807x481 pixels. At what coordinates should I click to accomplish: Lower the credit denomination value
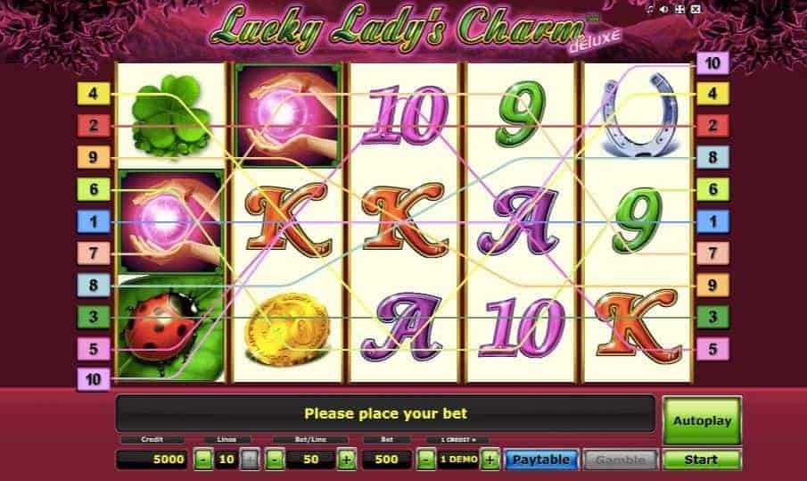425,459
